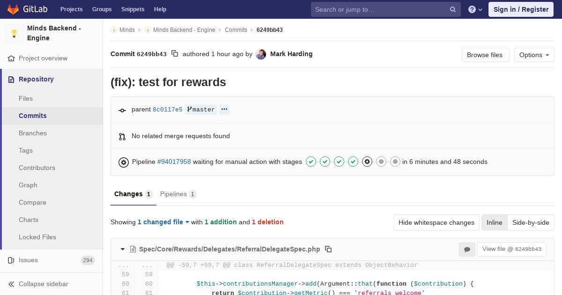Collapse the ReferralDelegateSpec.php diff caret
This screenshot has width=562, height=295.
tap(123, 249)
